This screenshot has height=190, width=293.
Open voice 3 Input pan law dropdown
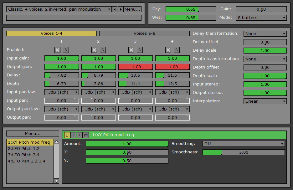tap(136, 92)
